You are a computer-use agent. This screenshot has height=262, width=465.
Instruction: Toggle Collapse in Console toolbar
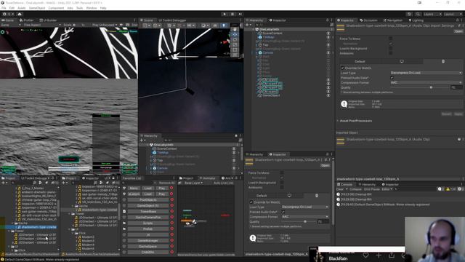[x=355, y=189]
